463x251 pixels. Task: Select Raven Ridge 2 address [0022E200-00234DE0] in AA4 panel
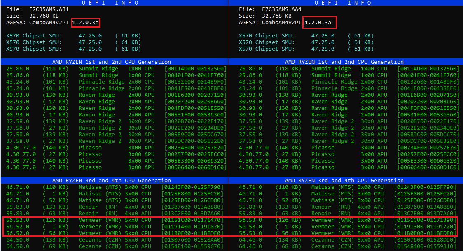(428, 128)
